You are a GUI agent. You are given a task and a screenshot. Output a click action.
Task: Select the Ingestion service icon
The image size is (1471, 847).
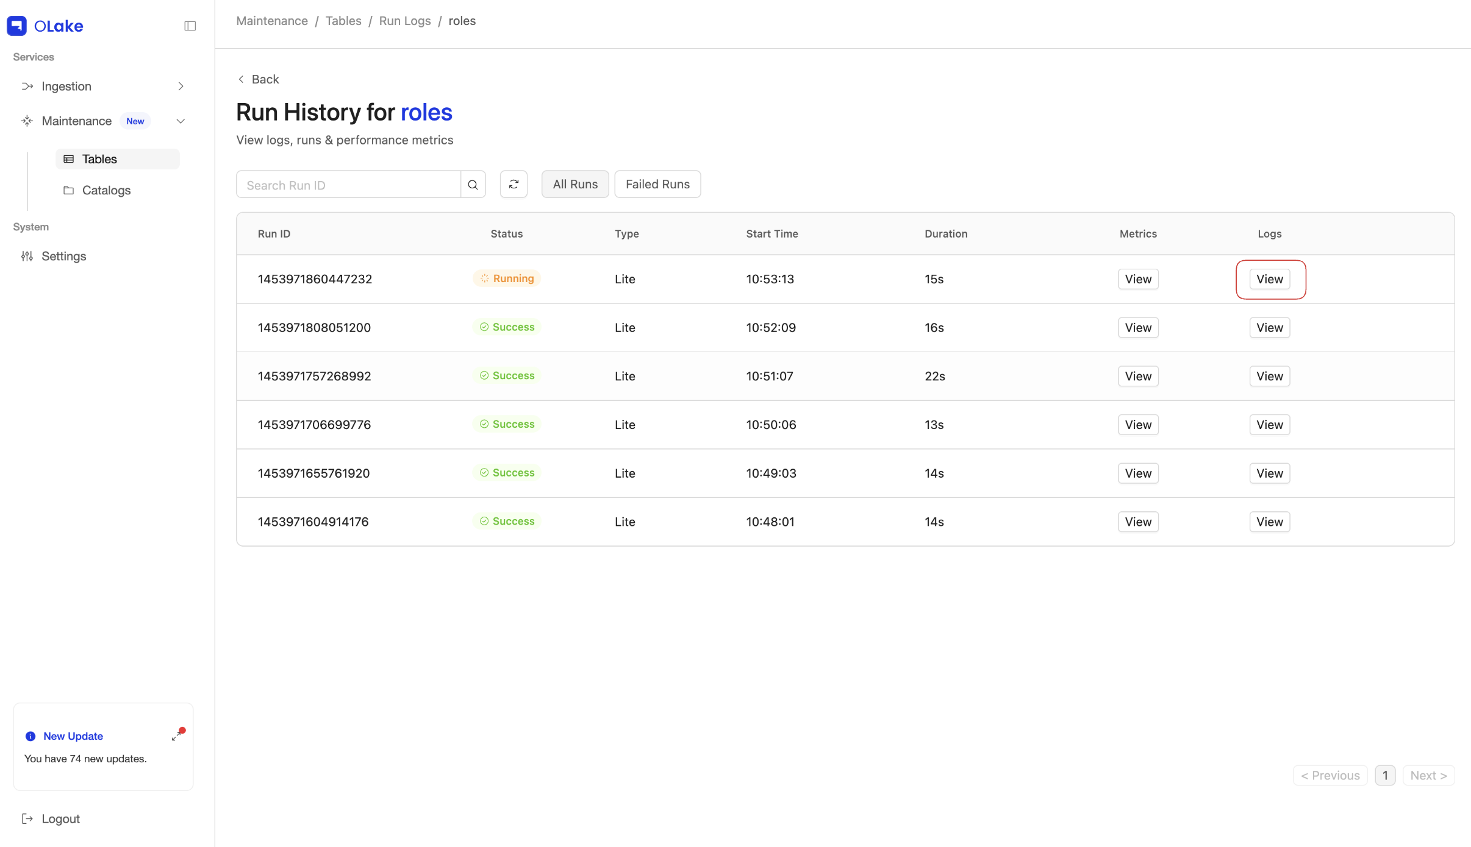(x=27, y=86)
